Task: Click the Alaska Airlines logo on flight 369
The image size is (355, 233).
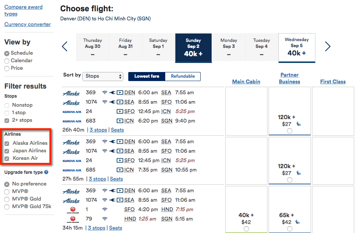Action: 72,92
